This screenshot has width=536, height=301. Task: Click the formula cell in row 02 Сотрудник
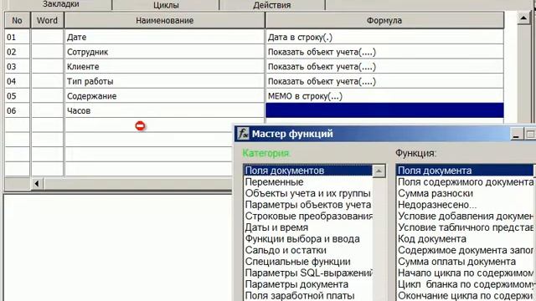[384, 52]
